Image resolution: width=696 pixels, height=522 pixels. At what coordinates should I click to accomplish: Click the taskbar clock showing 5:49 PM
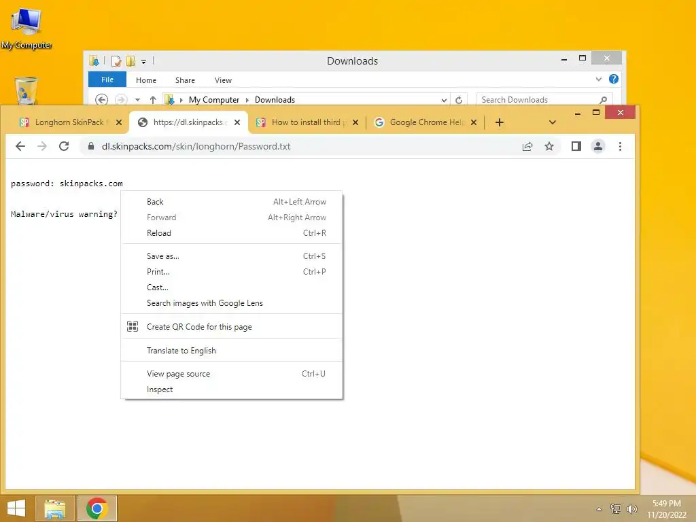click(x=667, y=509)
